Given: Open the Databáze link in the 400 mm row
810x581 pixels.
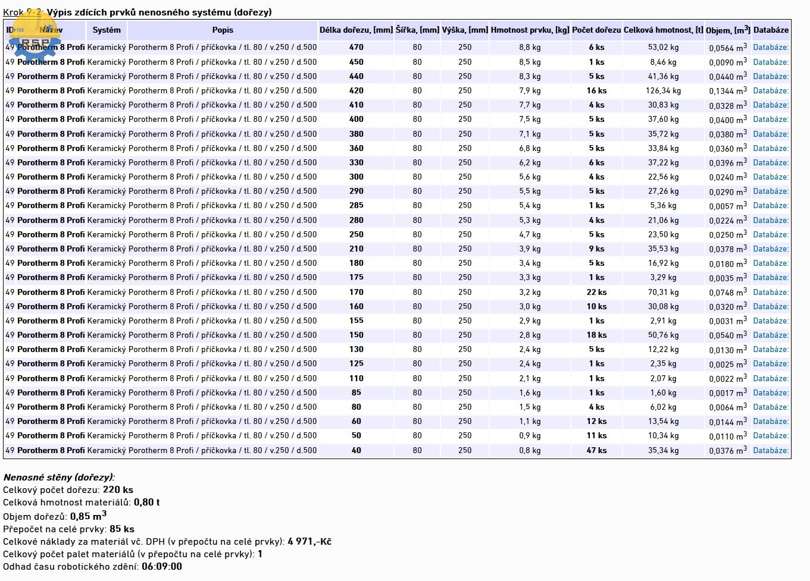Looking at the screenshot, I should tap(771, 119).
